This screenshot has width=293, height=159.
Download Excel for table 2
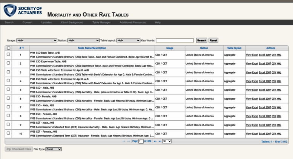[255, 64]
